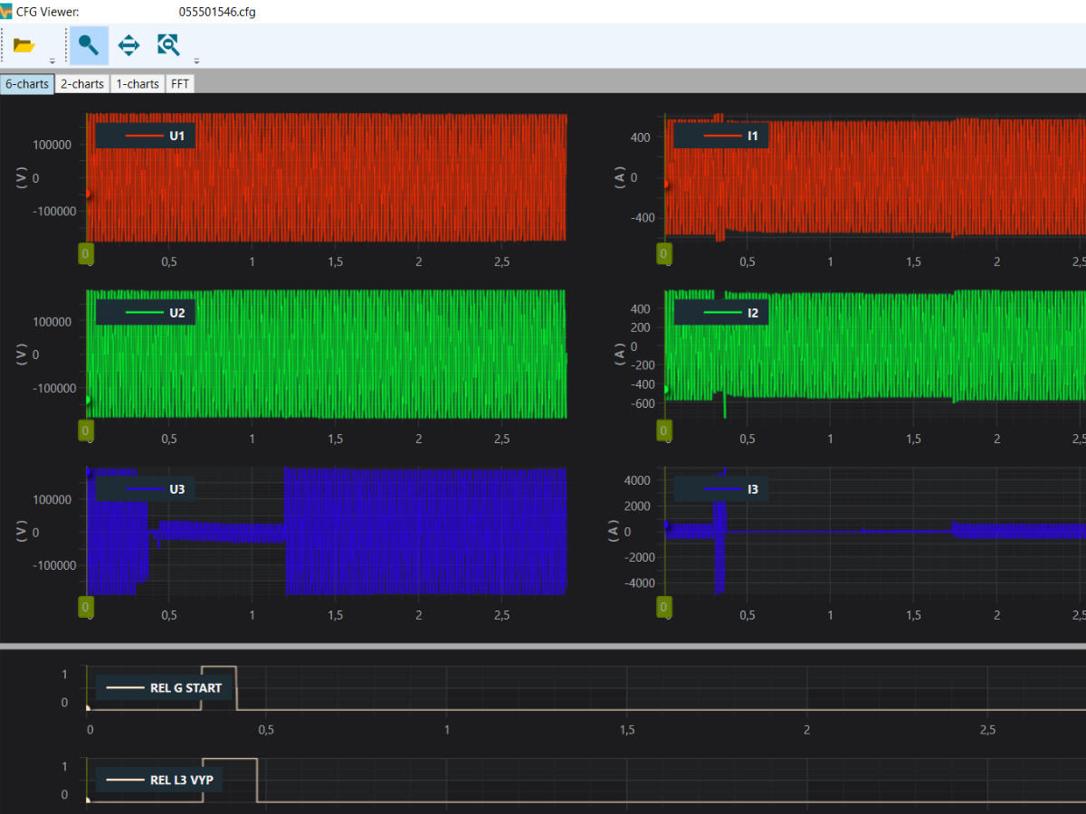Screen dimensions: 1086x814
Task: Open the FFT tab
Action: point(179,83)
